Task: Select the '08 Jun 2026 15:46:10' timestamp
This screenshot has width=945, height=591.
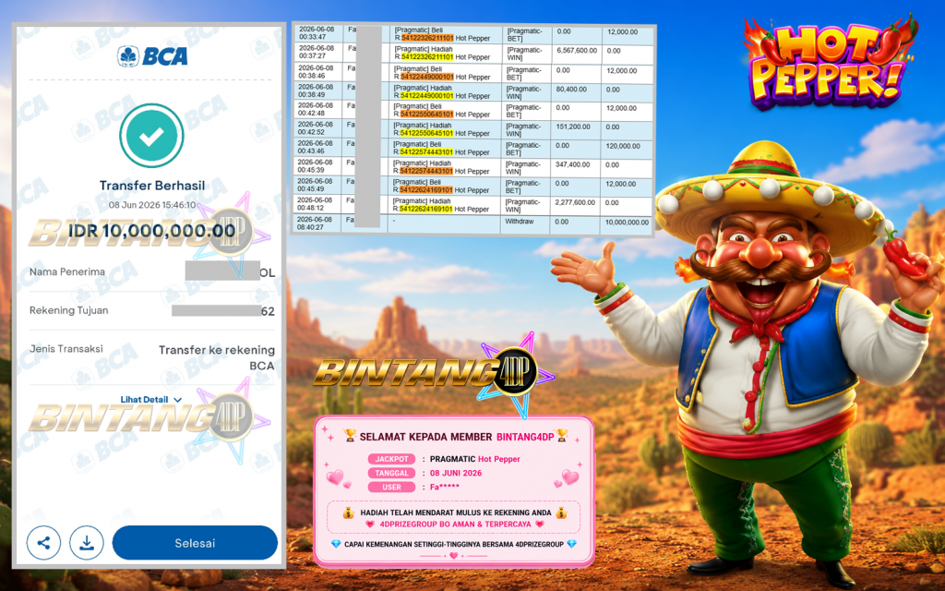Action: (x=152, y=205)
